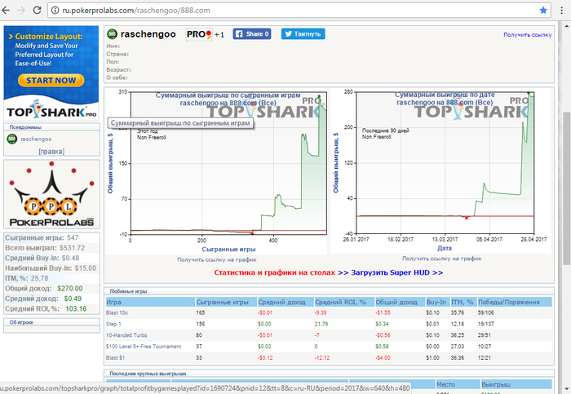Viewport: 571px width, 394px height.
Task: Click the profit-by-games-played chart
Action: tap(216, 170)
